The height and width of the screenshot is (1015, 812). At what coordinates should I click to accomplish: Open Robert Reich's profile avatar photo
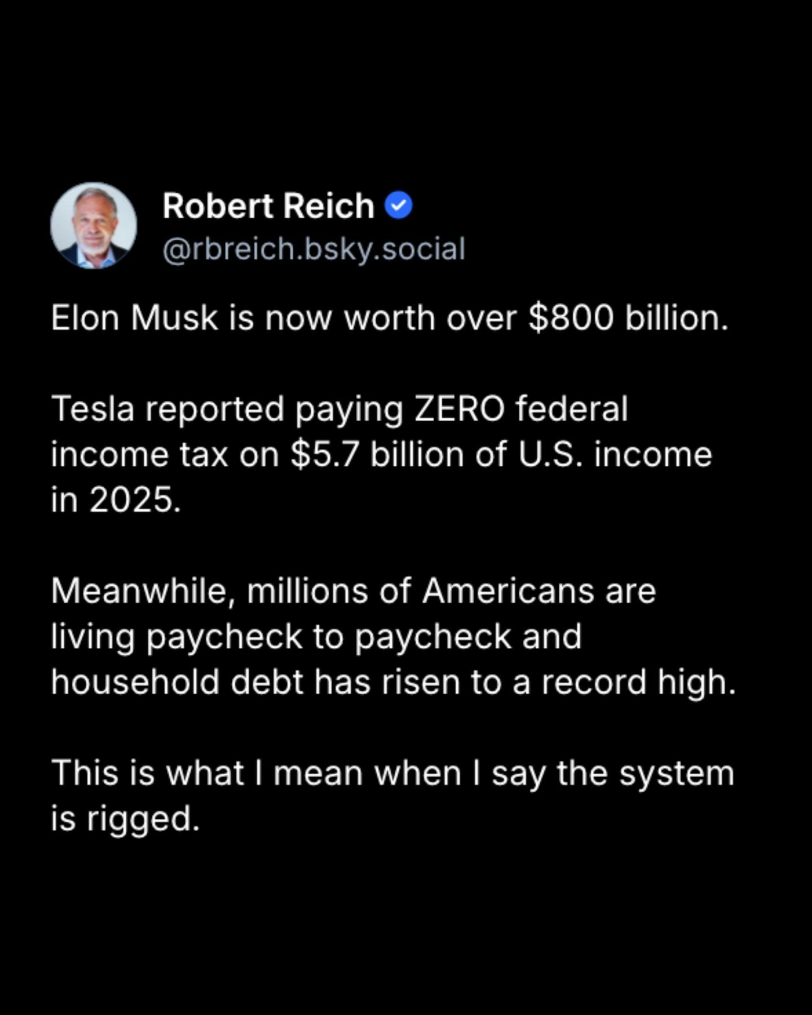(94, 225)
